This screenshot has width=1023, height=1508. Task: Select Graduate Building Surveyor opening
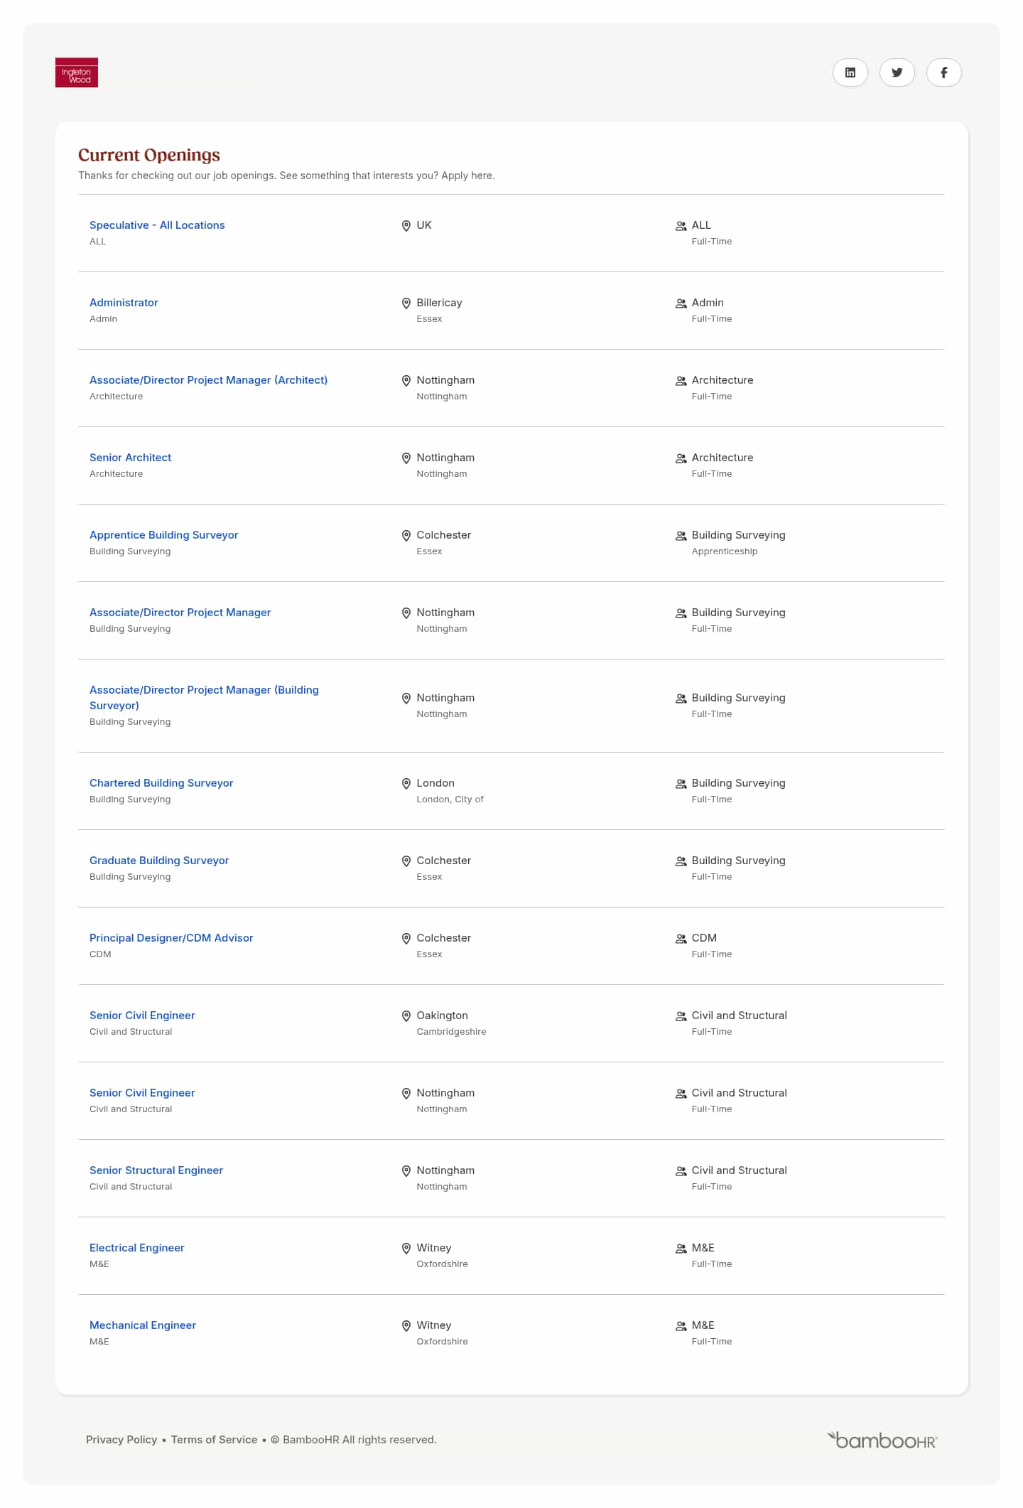[x=159, y=861]
